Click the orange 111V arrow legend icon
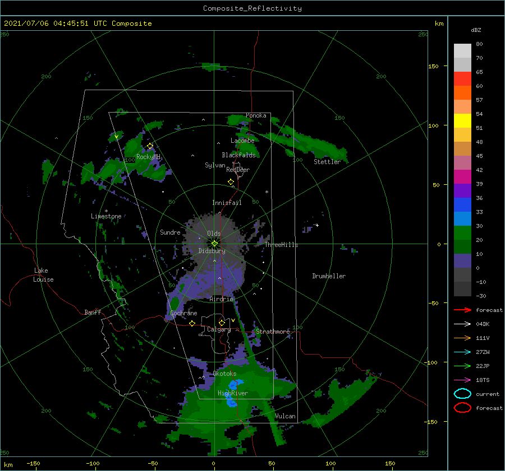The image size is (505, 471). point(462,338)
